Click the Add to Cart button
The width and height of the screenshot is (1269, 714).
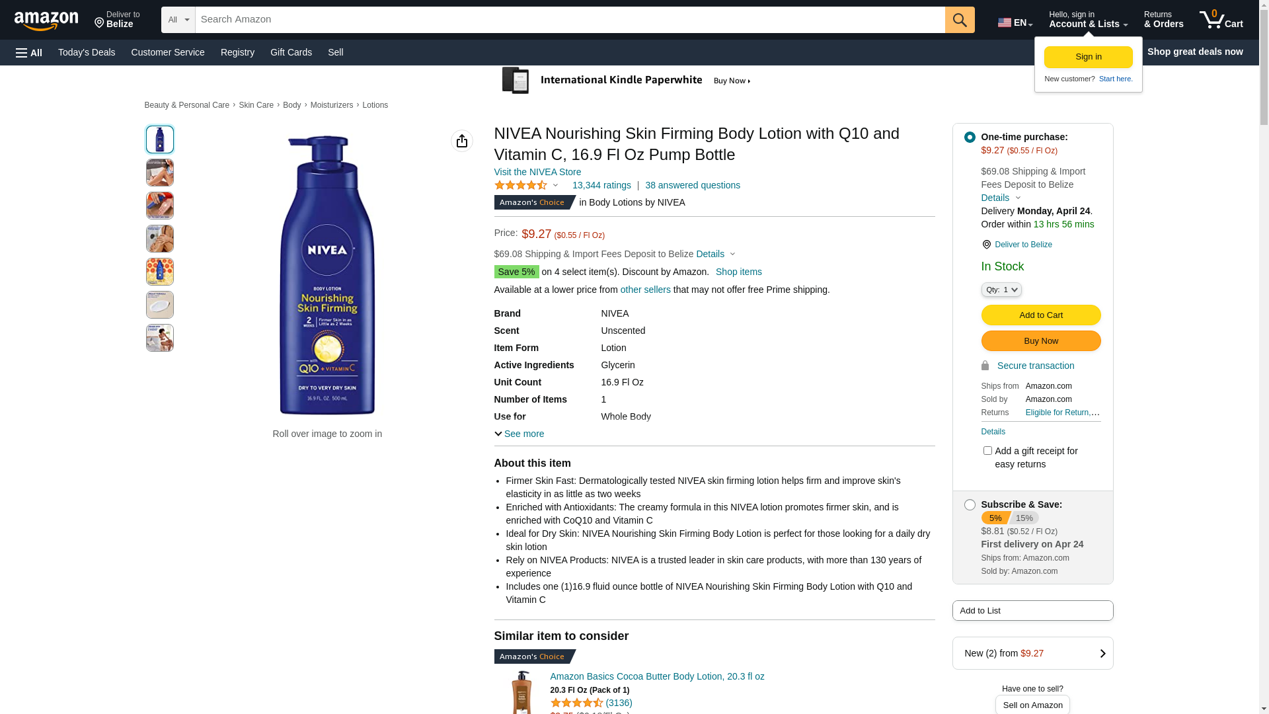click(1040, 315)
